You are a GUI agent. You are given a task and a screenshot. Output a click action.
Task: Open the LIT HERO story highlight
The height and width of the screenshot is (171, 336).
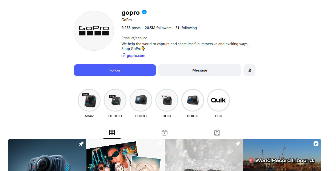tap(115, 100)
